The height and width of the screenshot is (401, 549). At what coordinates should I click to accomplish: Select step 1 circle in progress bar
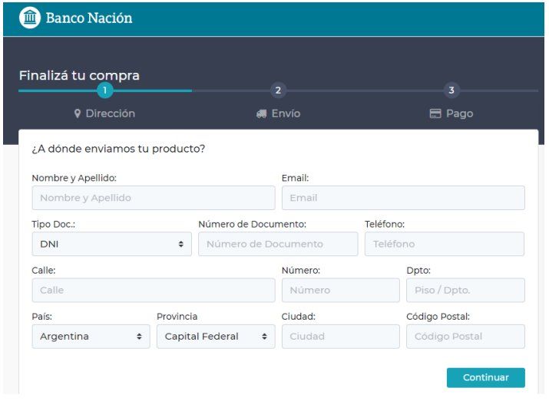tap(105, 90)
